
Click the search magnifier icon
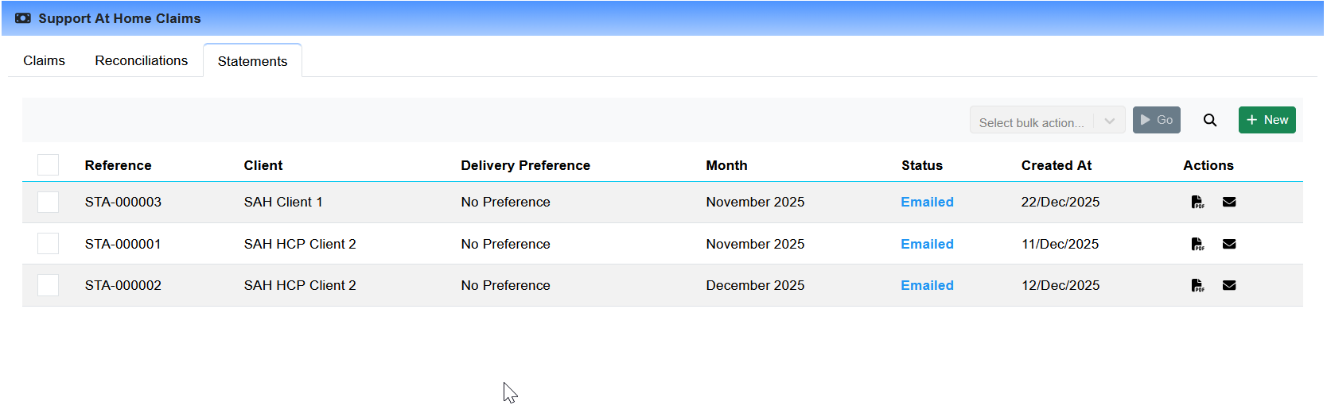(x=1210, y=120)
